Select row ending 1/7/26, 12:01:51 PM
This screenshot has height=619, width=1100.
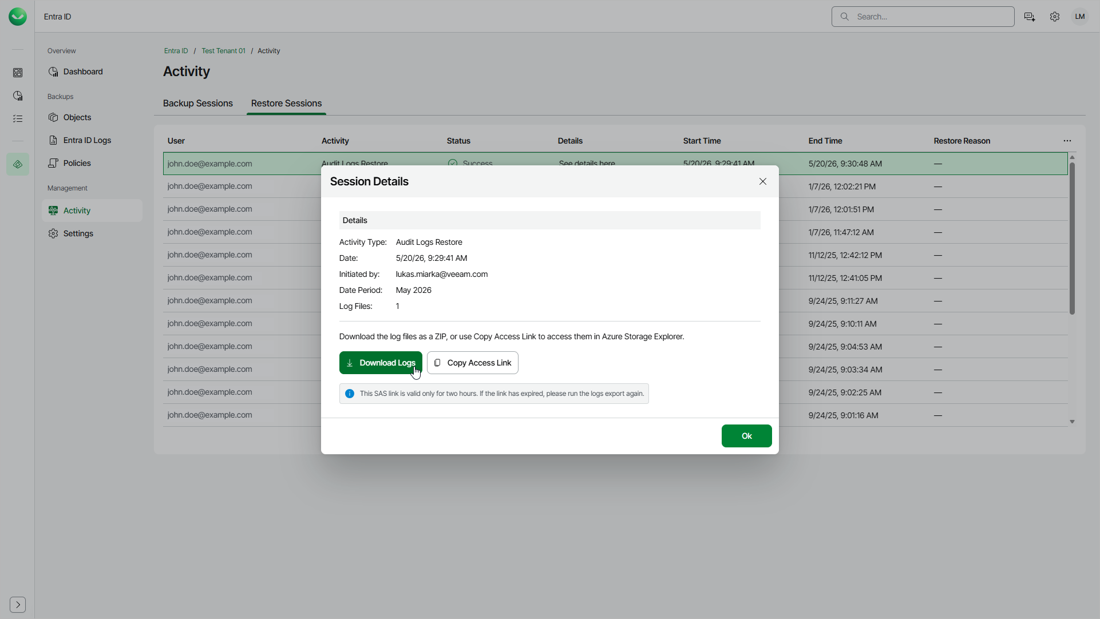(x=615, y=209)
